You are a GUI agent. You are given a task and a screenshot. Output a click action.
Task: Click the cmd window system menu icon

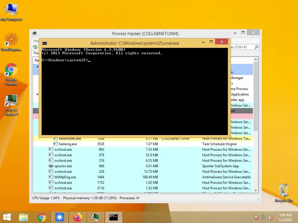tap(45, 43)
